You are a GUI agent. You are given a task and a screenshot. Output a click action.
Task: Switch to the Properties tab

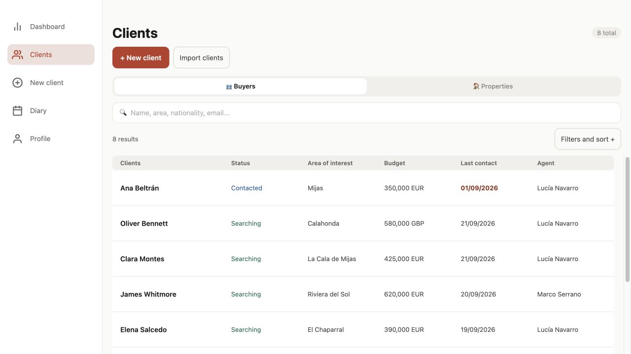click(x=493, y=86)
